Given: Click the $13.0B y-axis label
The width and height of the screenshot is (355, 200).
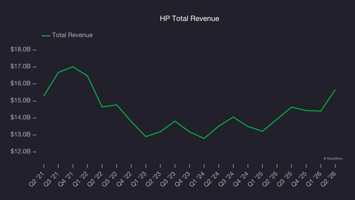Looking at the screenshot, I should tap(21, 134).
